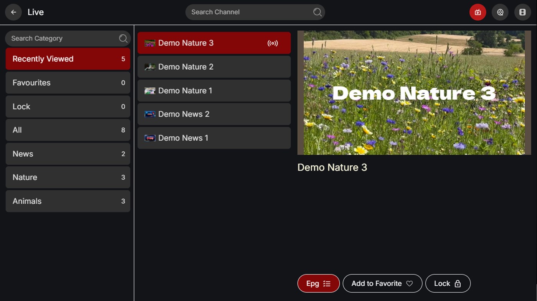Viewport: 537px width, 301px height.
Task: Select Recently Viewed channels
Action: [68, 59]
